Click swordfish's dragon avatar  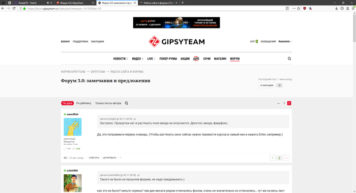73,127
